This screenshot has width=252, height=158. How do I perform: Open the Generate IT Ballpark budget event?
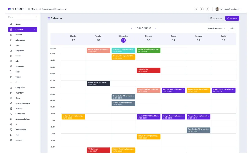point(123,50)
